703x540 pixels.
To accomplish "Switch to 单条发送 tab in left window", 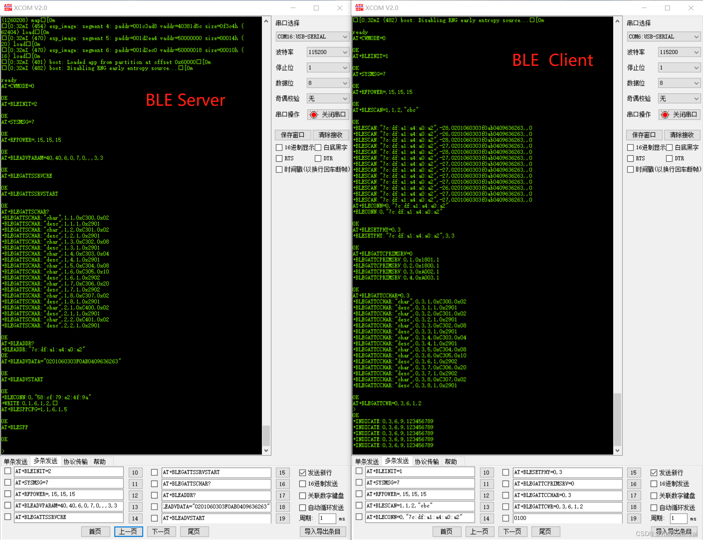I will [x=16, y=462].
